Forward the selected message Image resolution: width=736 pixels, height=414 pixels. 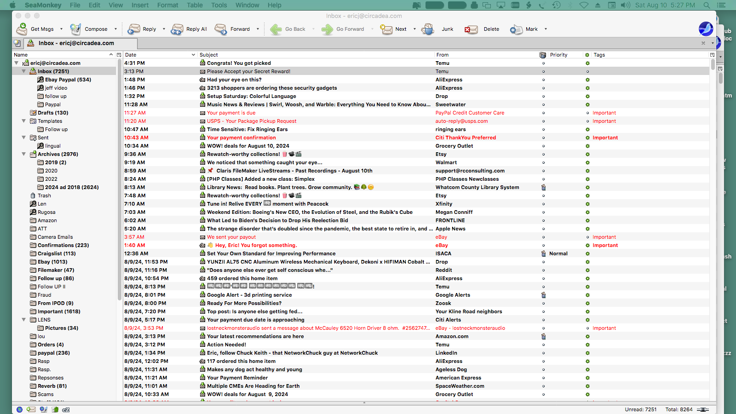coord(221,29)
